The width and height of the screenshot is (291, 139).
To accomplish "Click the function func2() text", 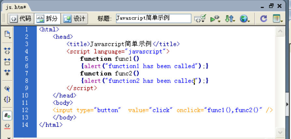I will pyautogui.click(x=110, y=74).
